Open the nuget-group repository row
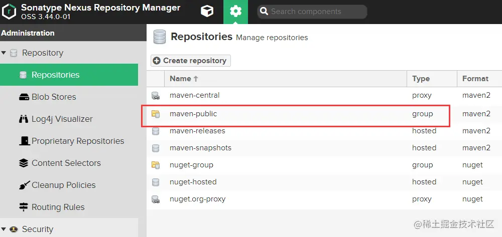 [324, 165]
